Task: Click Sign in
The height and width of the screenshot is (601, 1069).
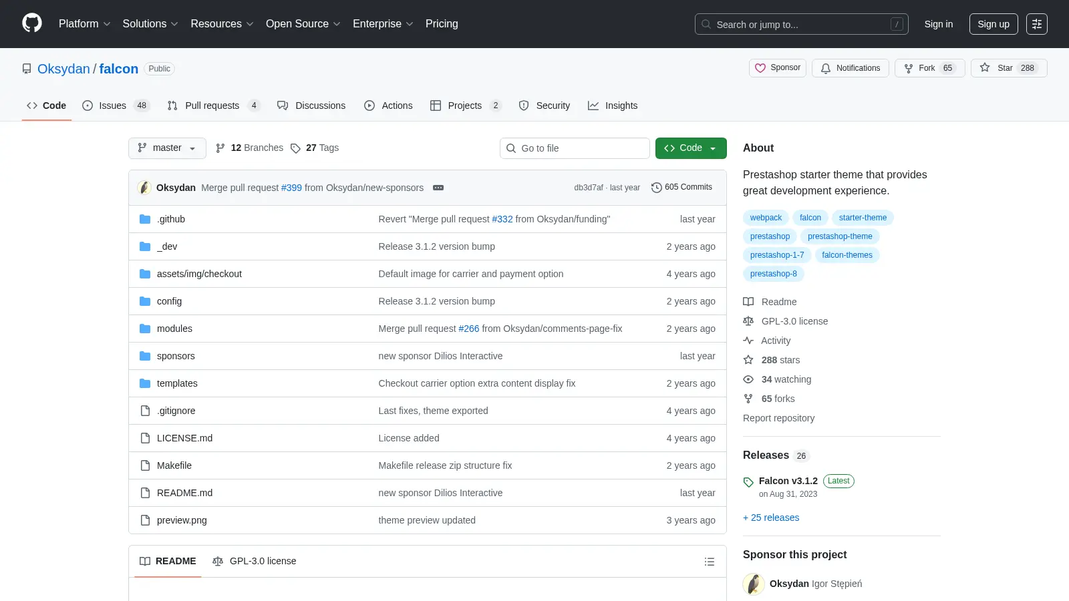Action: [x=939, y=24]
